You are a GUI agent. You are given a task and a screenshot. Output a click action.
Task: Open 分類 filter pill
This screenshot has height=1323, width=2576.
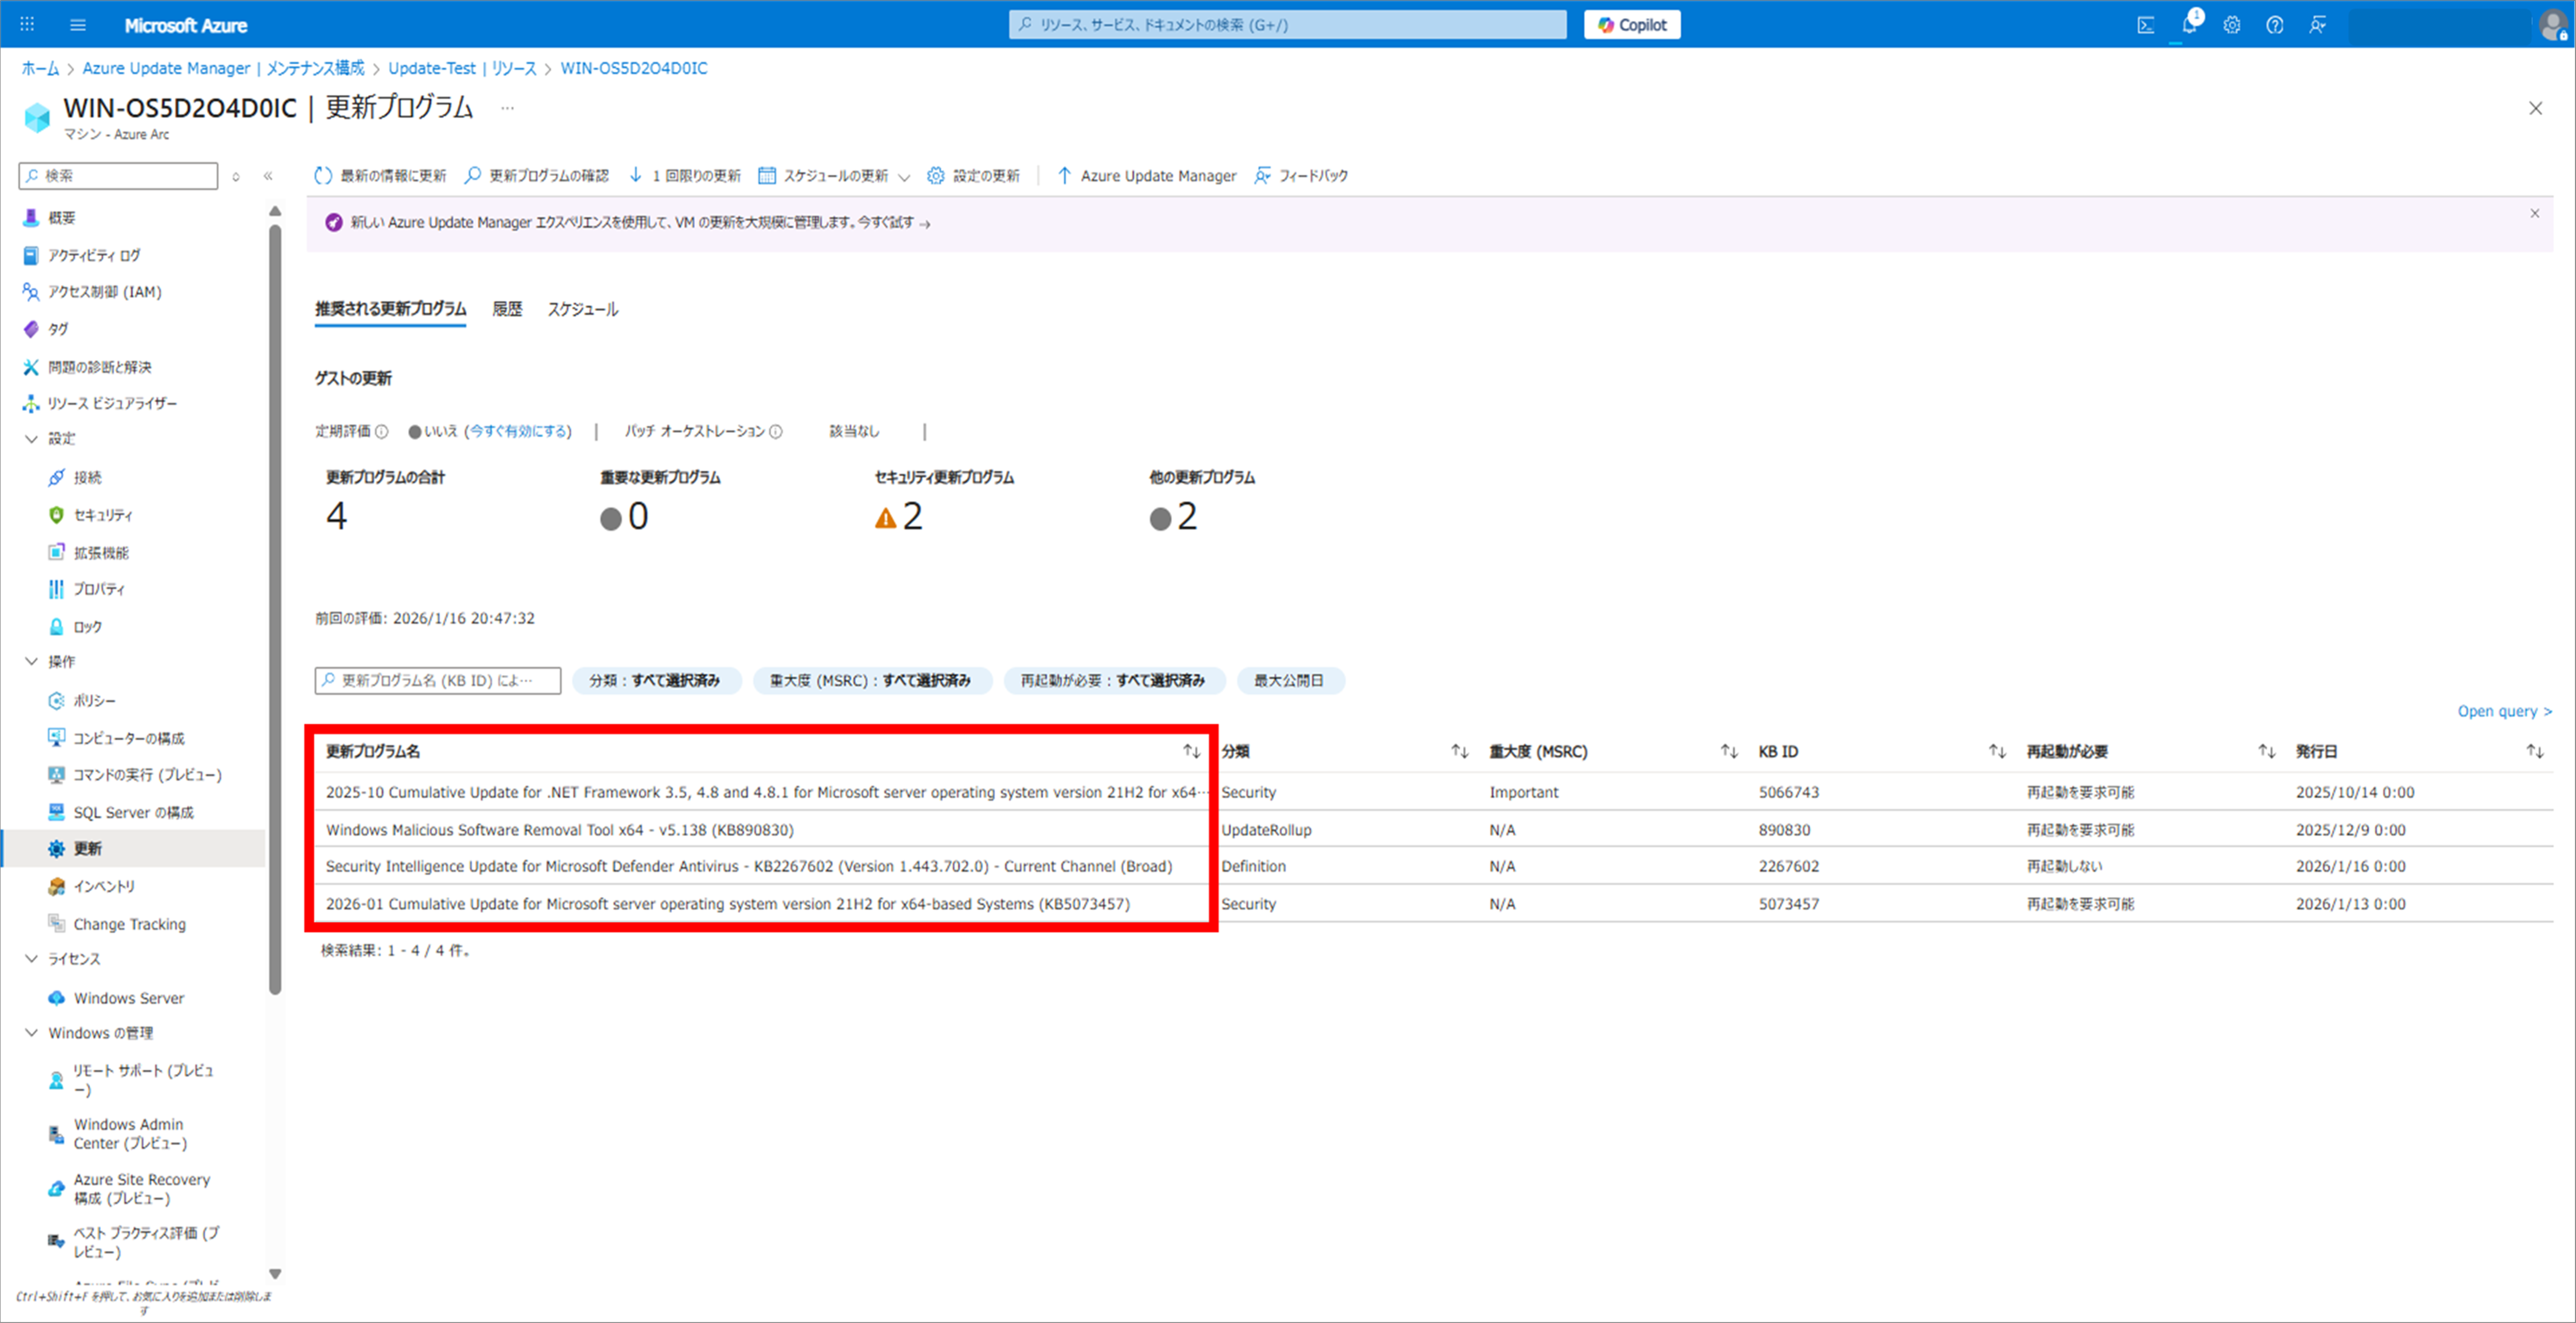click(x=655, y=680)
